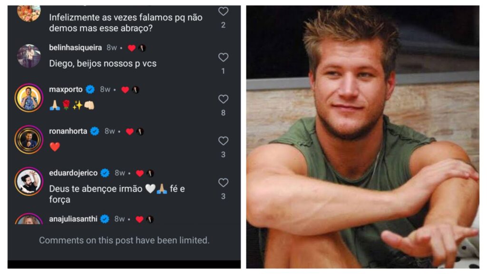
Task: Open the anajuliasanthi username link
Action: point(73,219)
